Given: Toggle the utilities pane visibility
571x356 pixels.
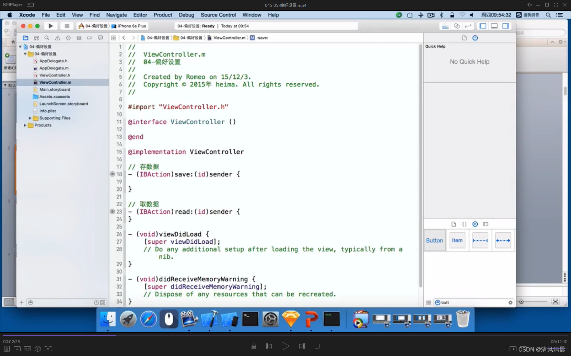Looking at the screenshot, I should tap(506, 26).
